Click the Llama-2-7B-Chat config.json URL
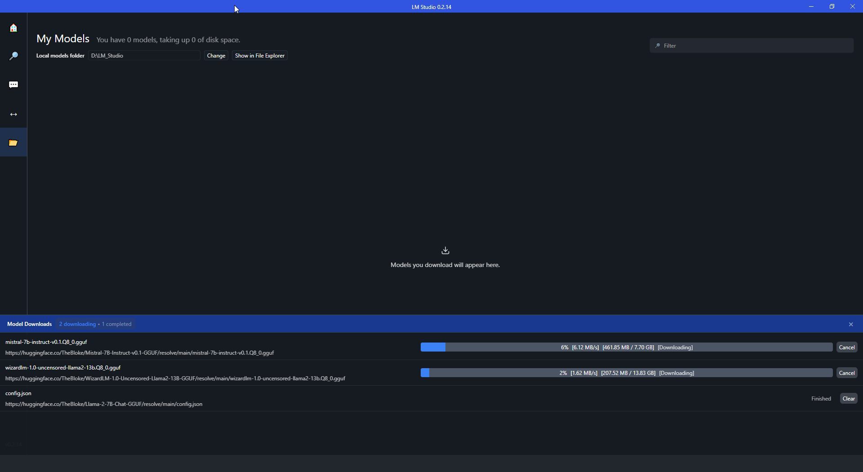Screen dimensions: 863x472 coord(104,404)
